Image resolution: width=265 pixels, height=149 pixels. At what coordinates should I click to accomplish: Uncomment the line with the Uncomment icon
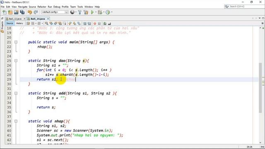pyautogui.click(x=109, y=24)
